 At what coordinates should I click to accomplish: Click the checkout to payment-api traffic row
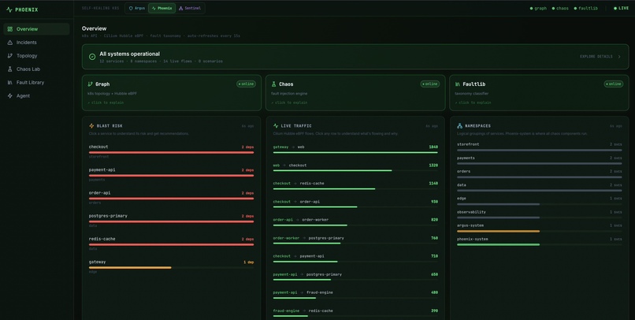(x=355, y=259)
